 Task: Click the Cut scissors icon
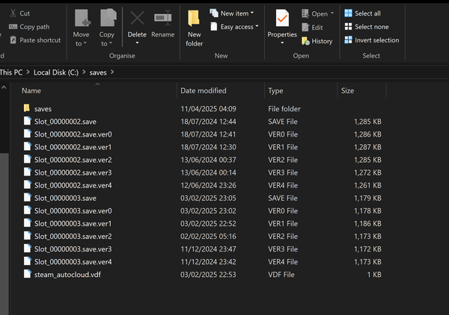tap(13, 13)
